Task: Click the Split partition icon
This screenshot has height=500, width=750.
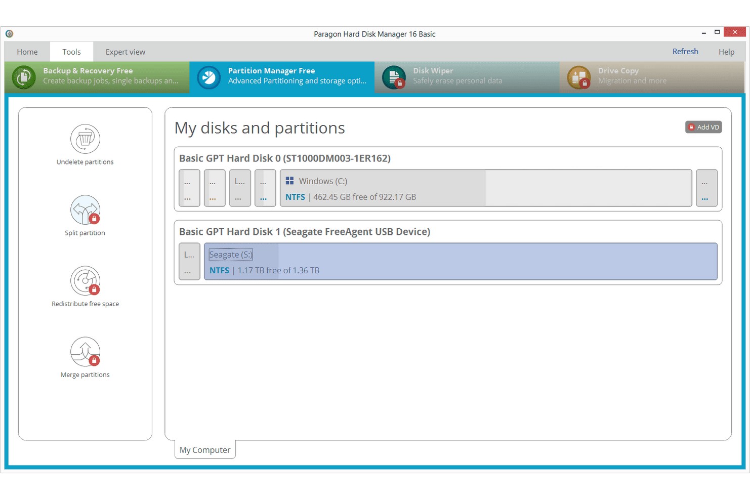Action: tap(85, 210)
